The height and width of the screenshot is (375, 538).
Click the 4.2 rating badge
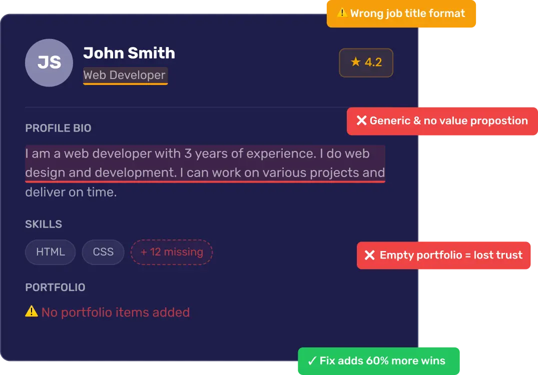(x=366, y=62)
